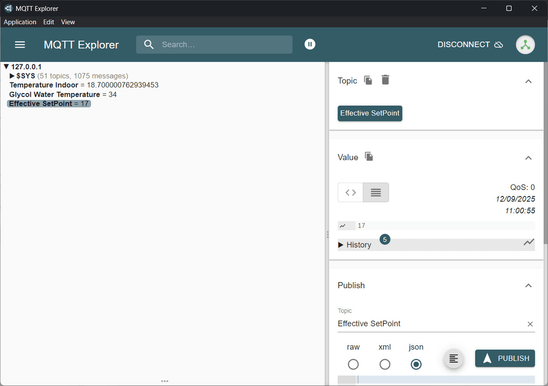
Task: Click the QoS: 0 label
Action: click(x=522, y=187)
